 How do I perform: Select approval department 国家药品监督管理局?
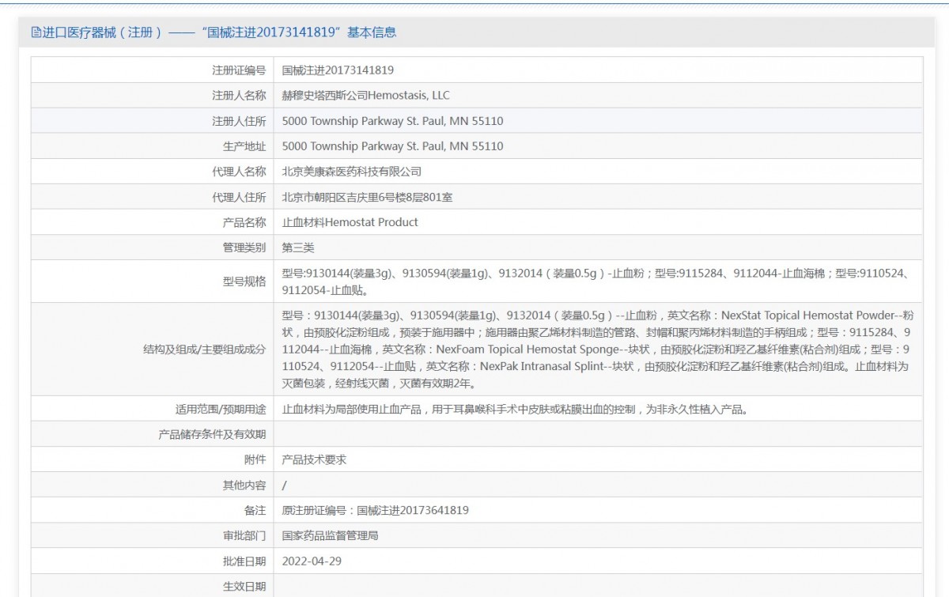(330, 535)
